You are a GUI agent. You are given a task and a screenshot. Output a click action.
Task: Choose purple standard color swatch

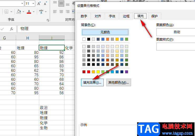(x=127, y=72)
